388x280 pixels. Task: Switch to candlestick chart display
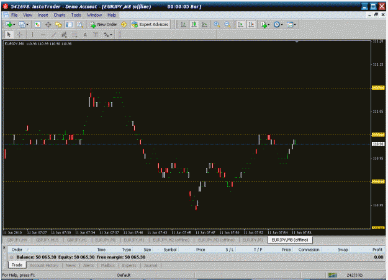tap(194, 24)
